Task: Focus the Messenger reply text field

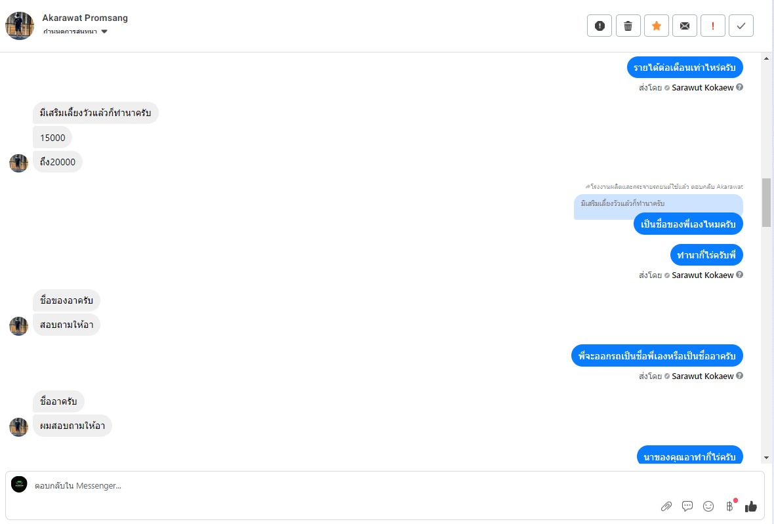Action: (328, 486)
